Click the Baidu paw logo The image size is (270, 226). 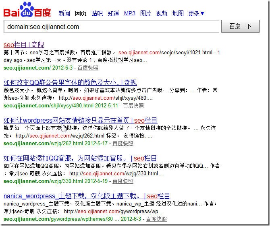(27, 10)
